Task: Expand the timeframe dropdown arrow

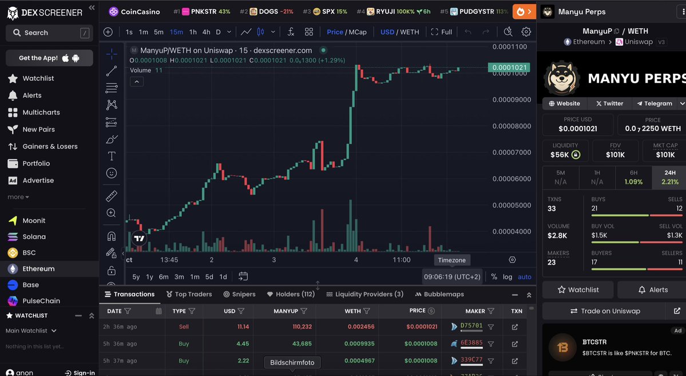Action: coord(229,32)
